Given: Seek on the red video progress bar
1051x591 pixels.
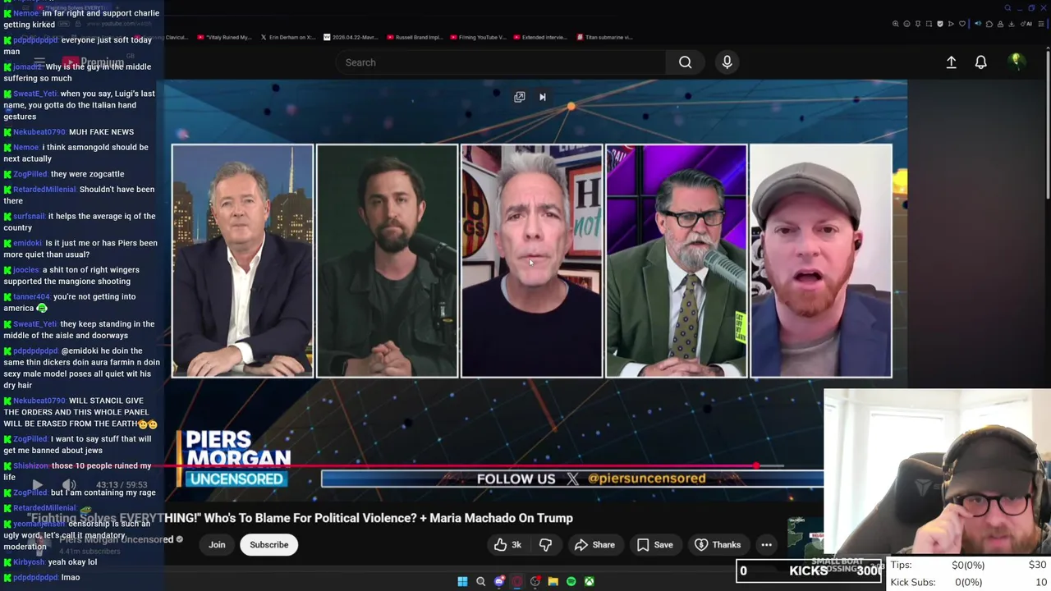Looking at the screenshot, I should 475,466.
